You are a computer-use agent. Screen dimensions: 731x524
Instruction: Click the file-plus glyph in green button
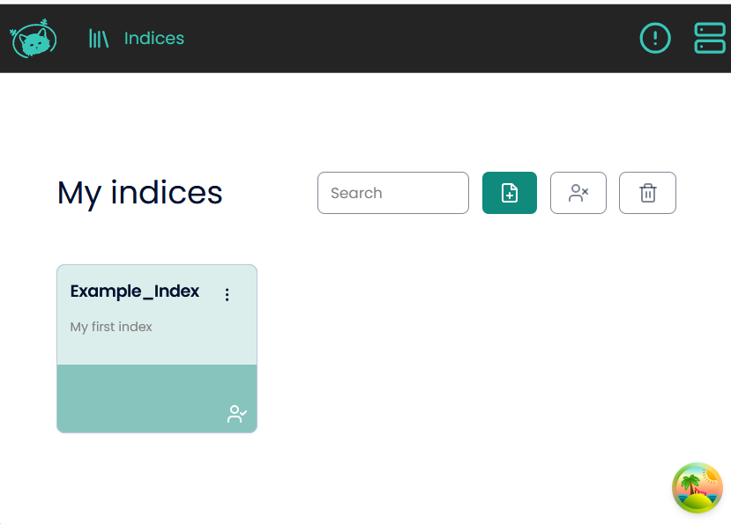[509, 193]
